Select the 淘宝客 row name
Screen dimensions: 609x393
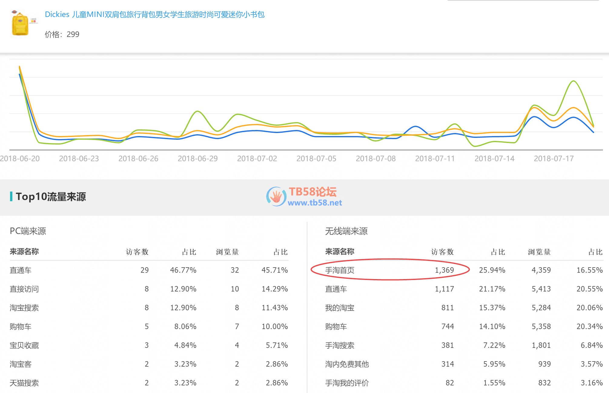pos(21,364)
